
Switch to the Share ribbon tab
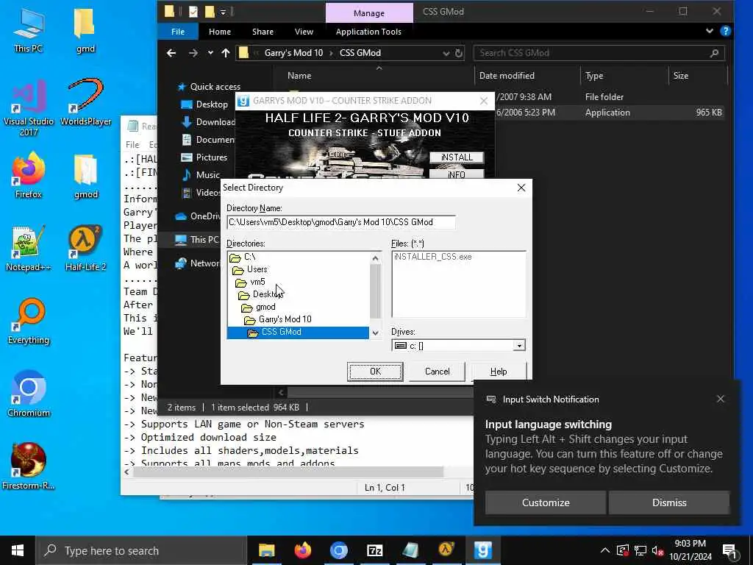pos(263,32)
